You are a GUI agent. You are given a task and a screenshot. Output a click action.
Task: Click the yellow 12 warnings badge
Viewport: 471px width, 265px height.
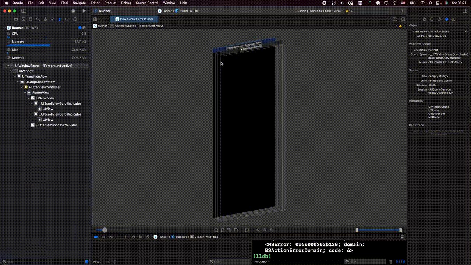pos(350,11)
